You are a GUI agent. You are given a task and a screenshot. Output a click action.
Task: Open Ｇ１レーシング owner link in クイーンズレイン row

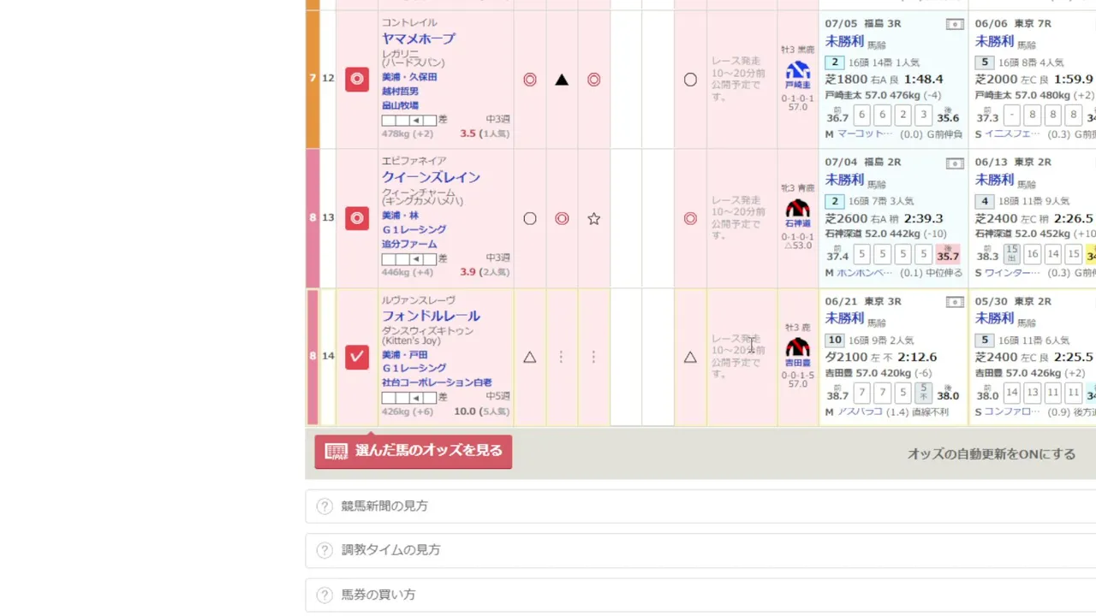[x=414, y=229]
